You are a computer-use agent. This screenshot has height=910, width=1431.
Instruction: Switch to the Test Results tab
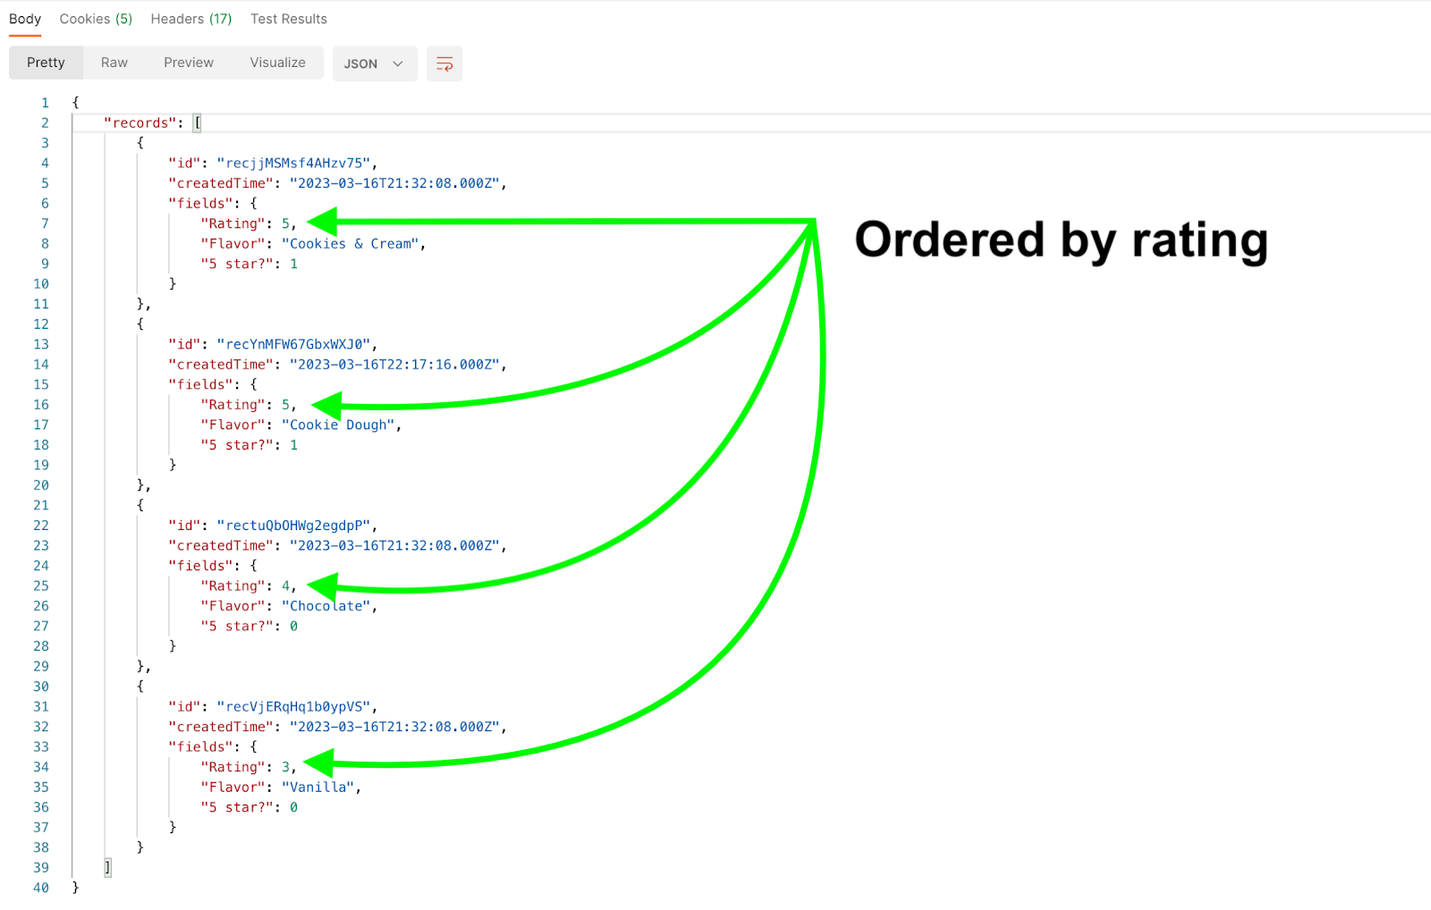point(289,19)
